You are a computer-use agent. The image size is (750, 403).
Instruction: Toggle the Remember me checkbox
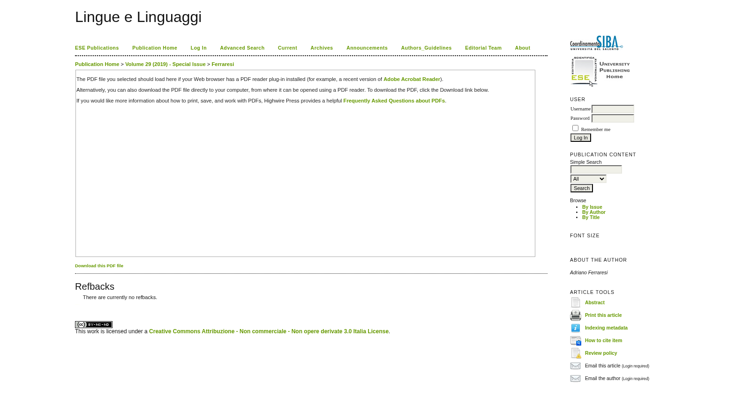575,128
